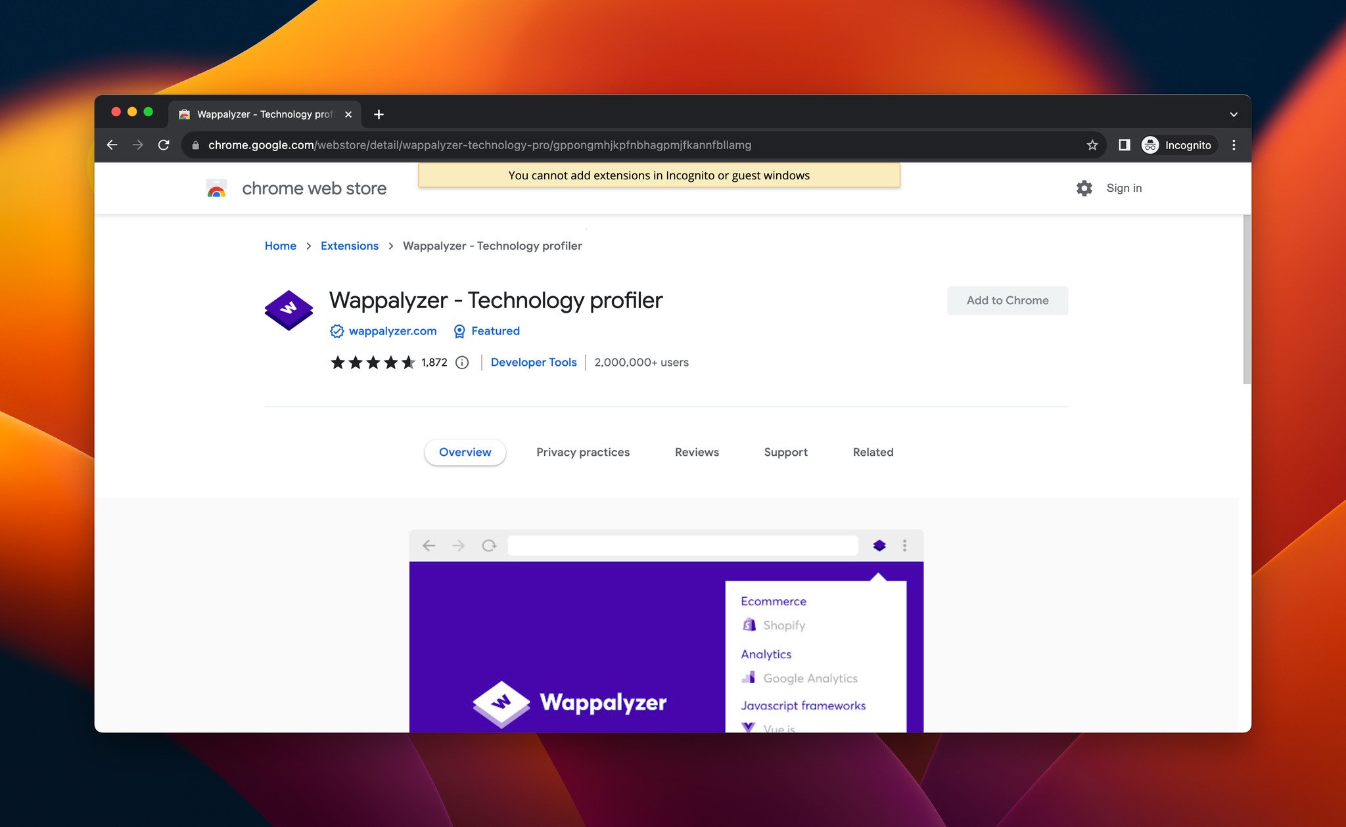Select the Privacy practices tab

(x=582, y=451)
